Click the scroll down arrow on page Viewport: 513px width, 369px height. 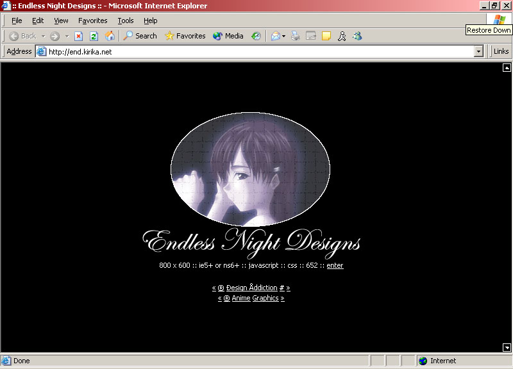[x=507, y=347]
